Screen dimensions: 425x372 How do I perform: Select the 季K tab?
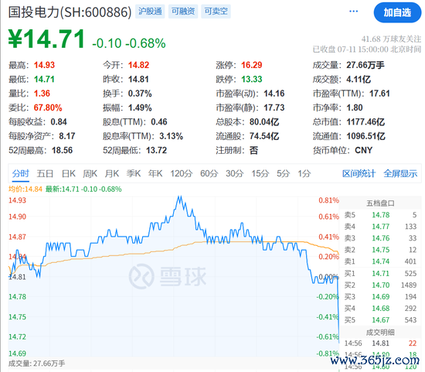pos(134,173)
